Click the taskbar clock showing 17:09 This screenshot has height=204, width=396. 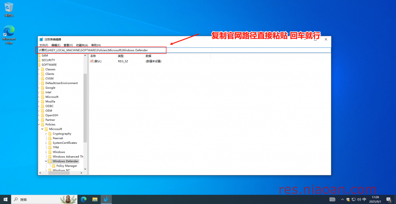coord(375,199)
